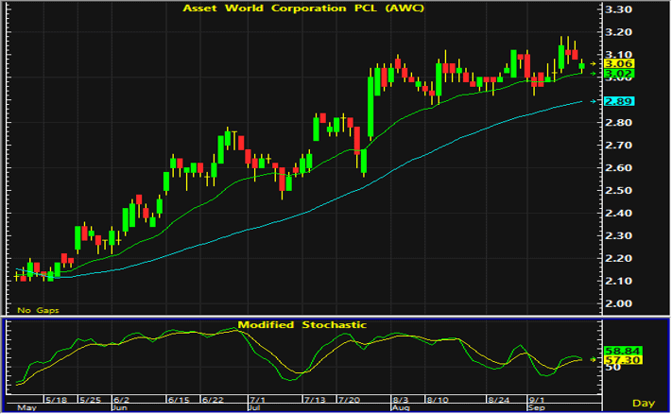Click the arrow beside the stochastic values

(x=594, y=359)
